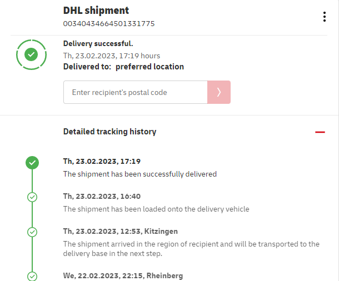
Task: Open the three-dot shipment options menu
Action: (x=325, y=17)
